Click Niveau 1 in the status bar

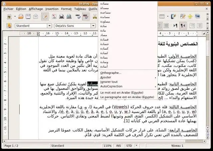177,146
